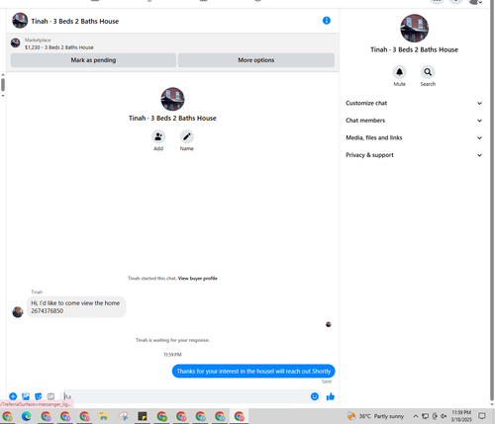495x424 pixels.
Task: Open conversation information via blue info icon
Action: pos(327,21)
